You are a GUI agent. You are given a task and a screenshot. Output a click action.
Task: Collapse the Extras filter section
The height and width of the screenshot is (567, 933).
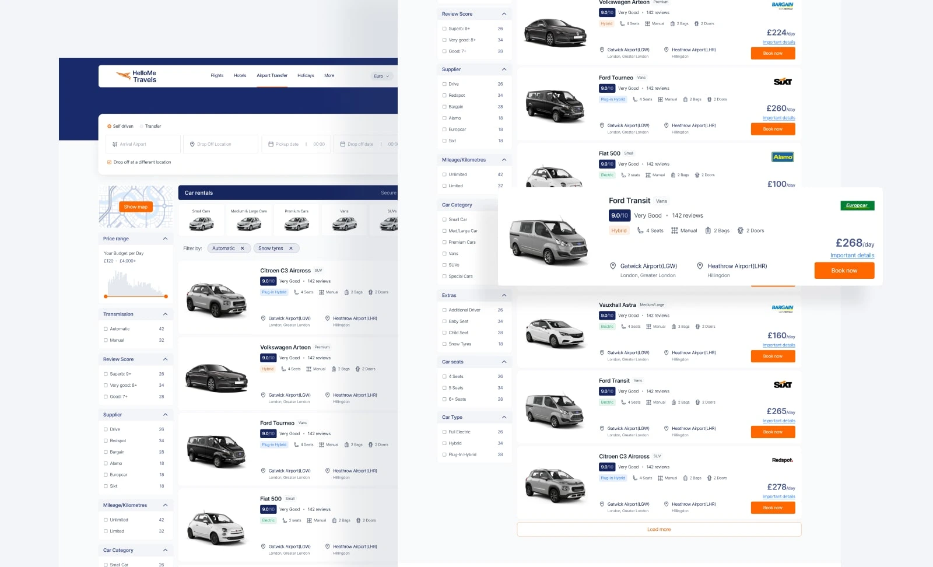pos(504,296)
